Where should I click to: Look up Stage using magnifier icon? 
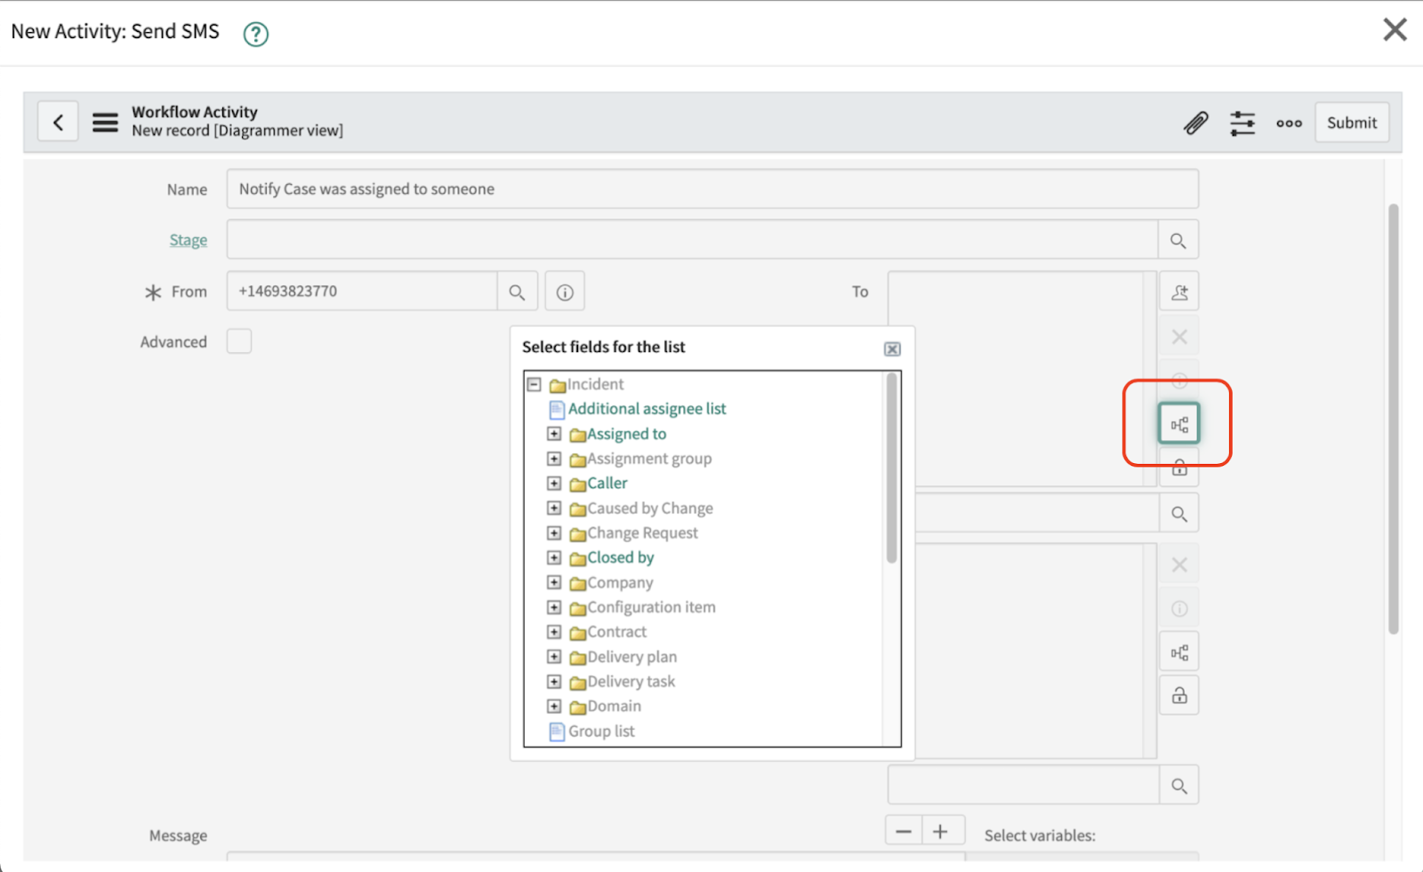[x=1178, y=240]
